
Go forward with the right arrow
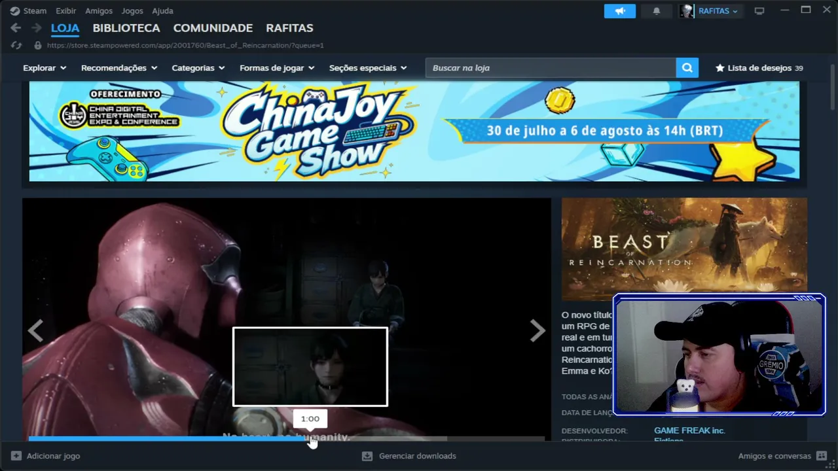click(37, 28)
